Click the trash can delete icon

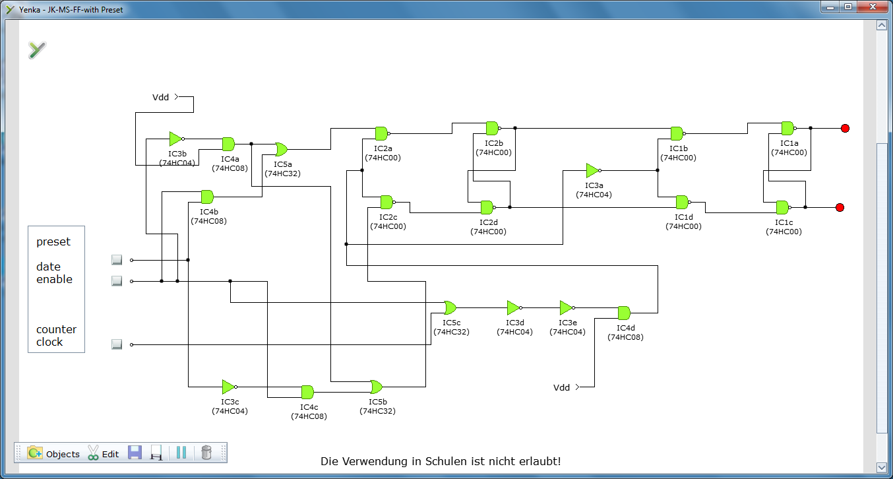coord(206,453)
